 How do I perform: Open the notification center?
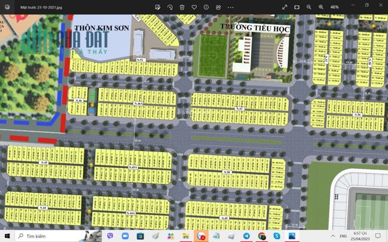378,236
